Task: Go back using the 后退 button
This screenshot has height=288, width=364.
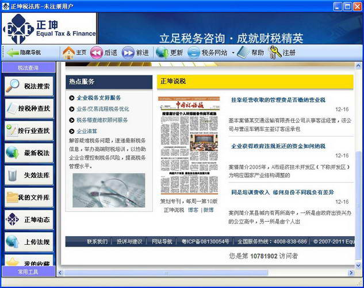Action: coord(97,52)
